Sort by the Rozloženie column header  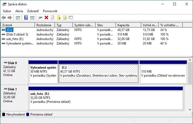pyautogui.click(x=45, y=25)
